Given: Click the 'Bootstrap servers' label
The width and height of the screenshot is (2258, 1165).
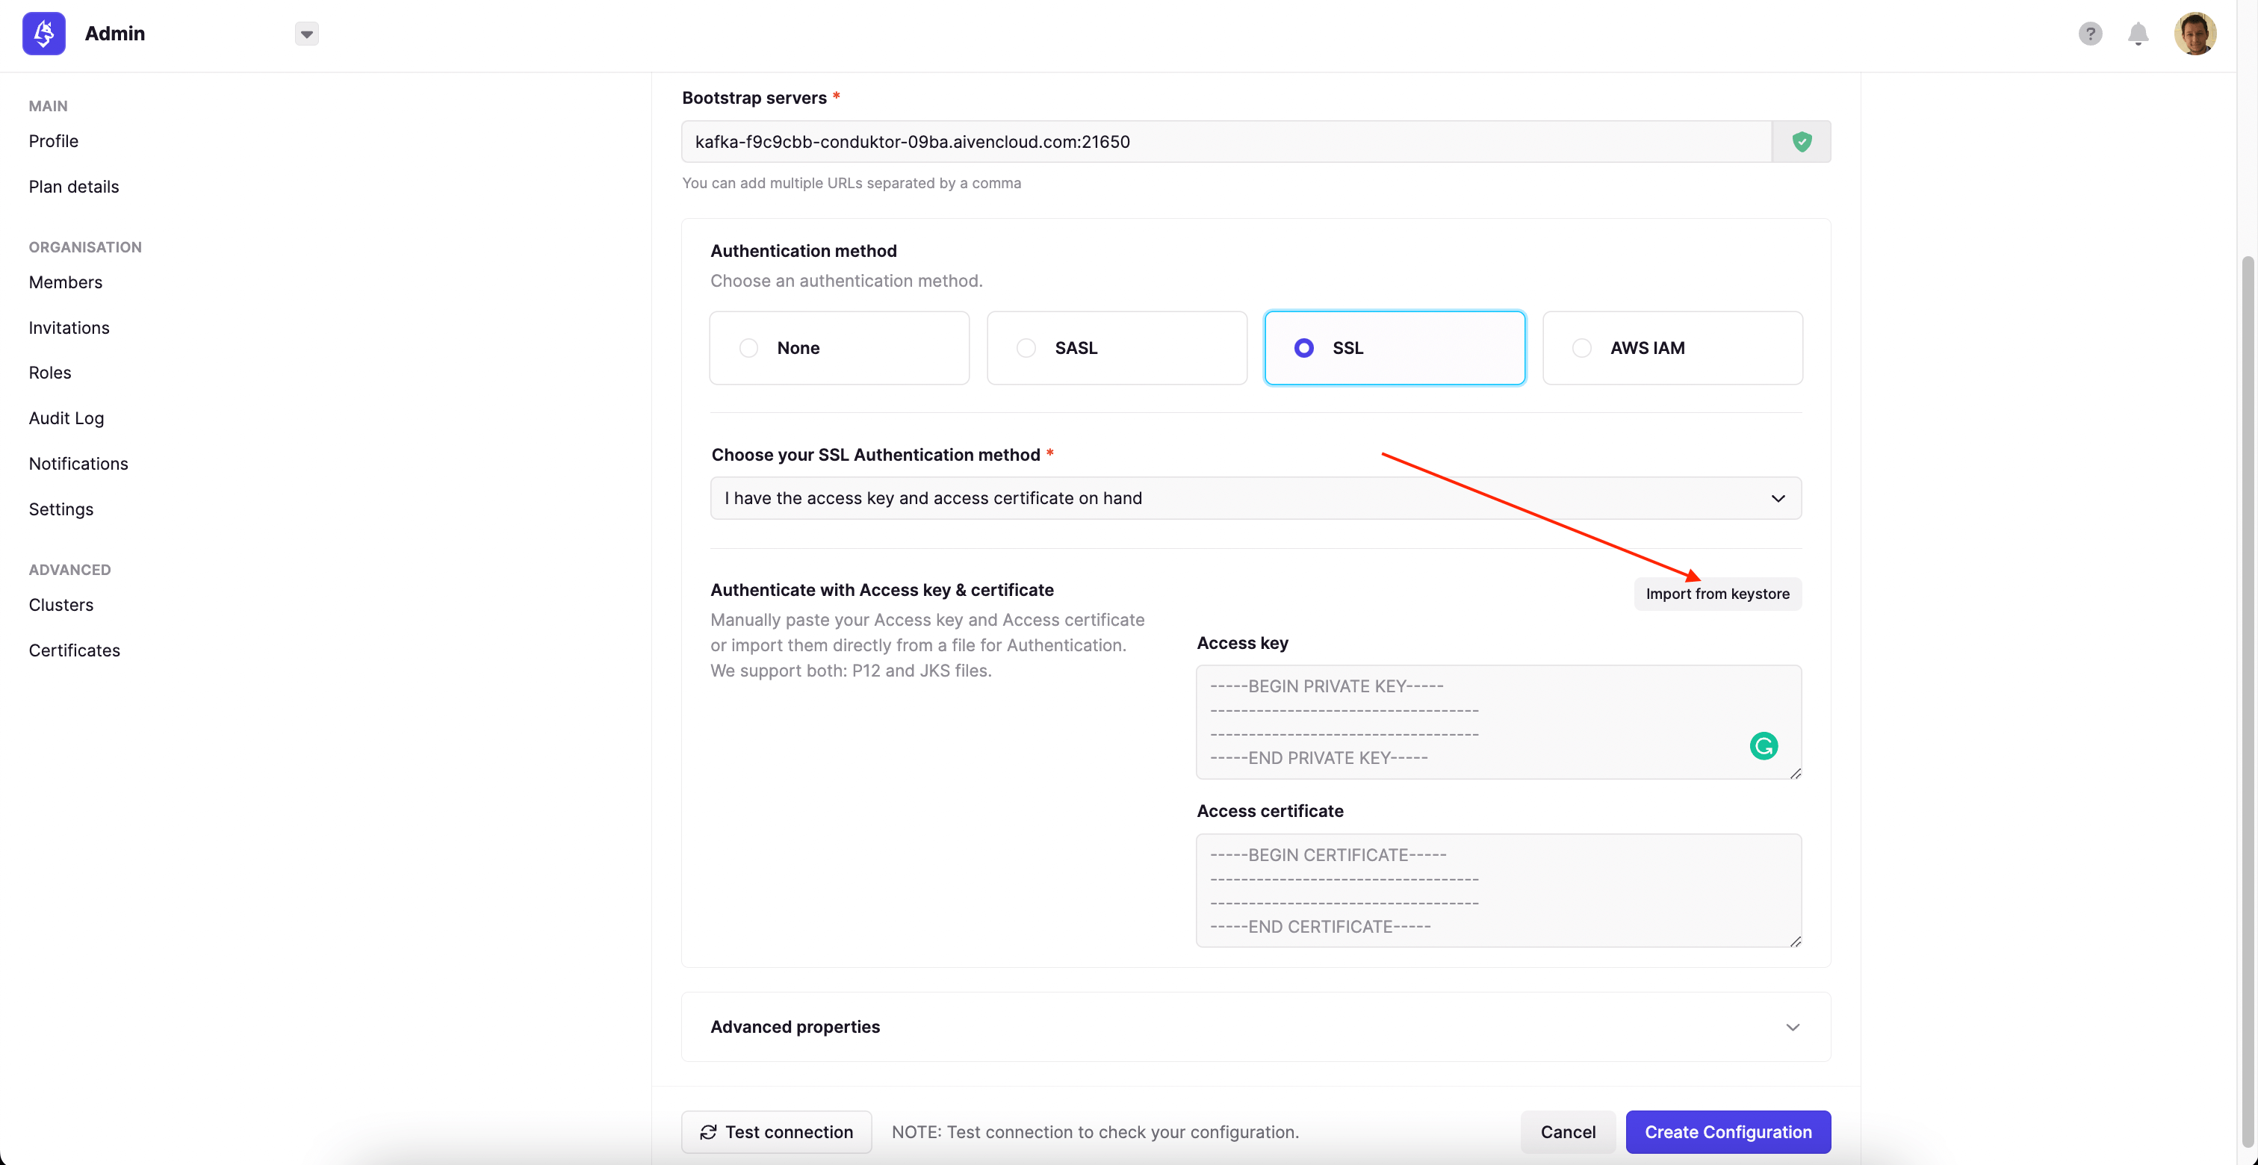Looking at the screenshot, I should [754, 97].
